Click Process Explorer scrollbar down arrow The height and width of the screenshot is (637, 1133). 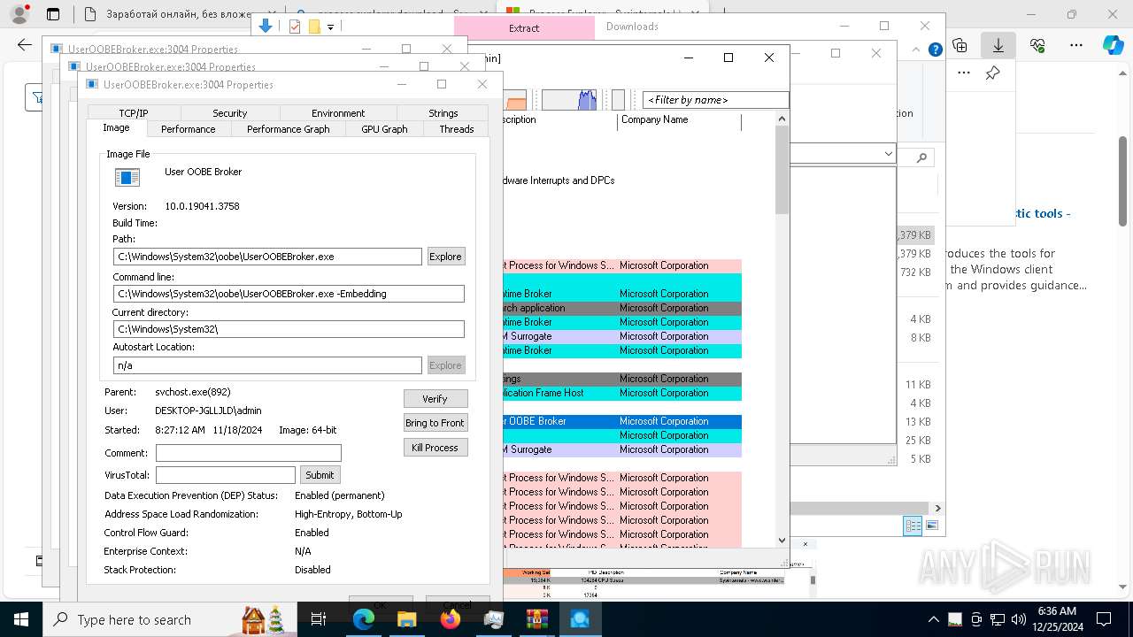pyautogui.click(x=782, y=540)
